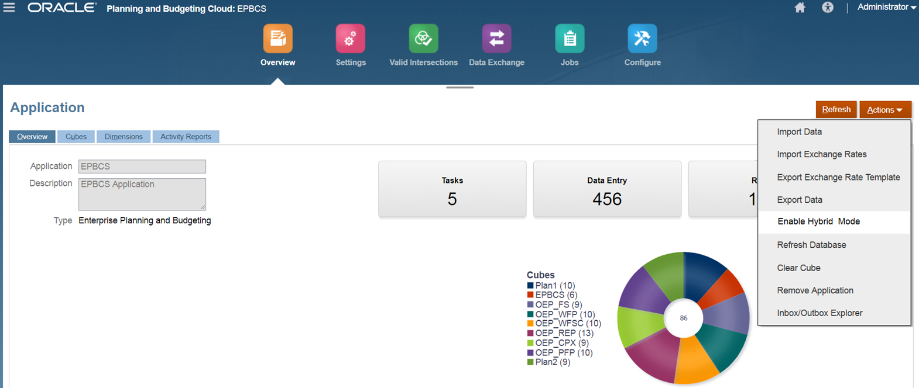
Task: Switch to the Cubes tab
Action: pyautogui.click(x=76, y=137)
